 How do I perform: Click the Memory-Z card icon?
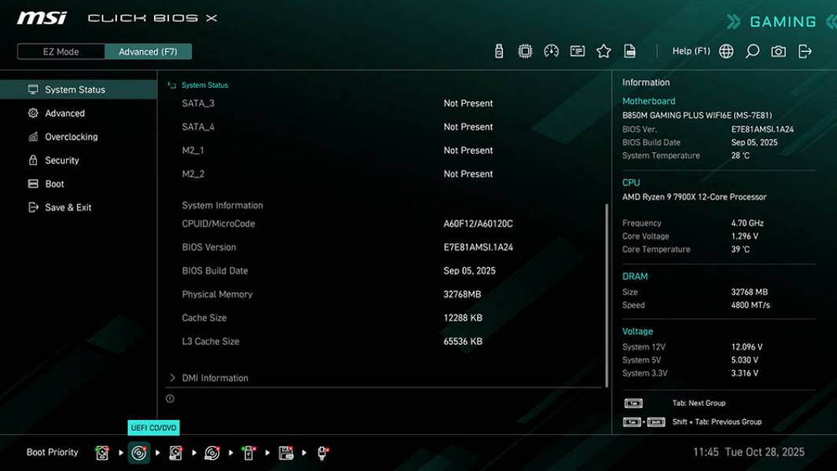[x=578, y=50]
